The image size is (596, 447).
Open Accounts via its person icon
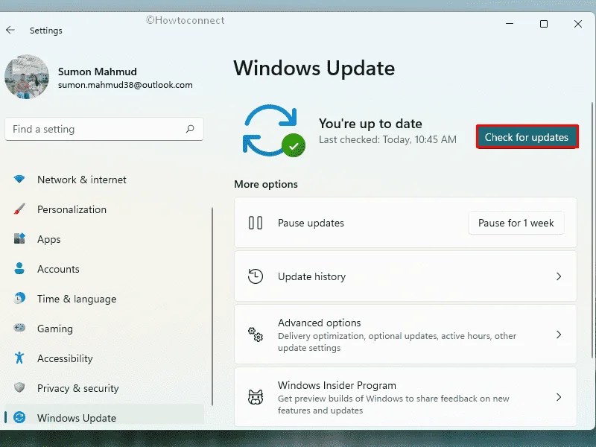(x=19, y=269)
